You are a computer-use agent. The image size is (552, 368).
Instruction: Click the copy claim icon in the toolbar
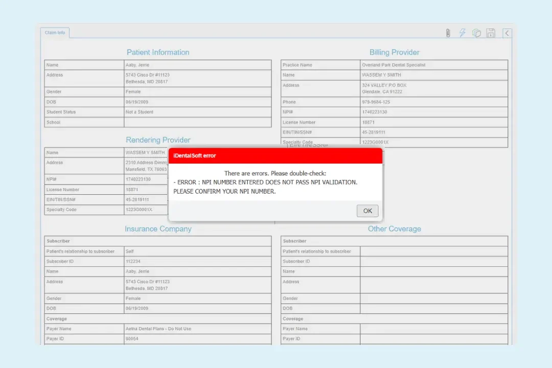tap(476, 33)
